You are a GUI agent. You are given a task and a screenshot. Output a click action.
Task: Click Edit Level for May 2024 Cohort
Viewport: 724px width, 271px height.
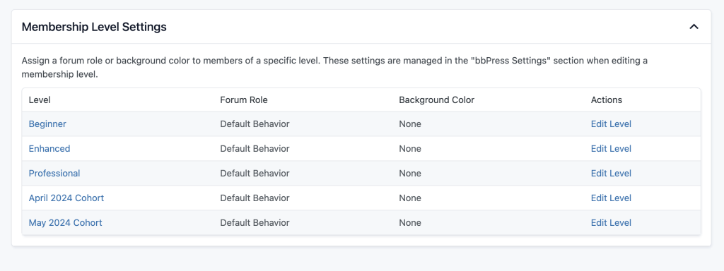pos(611,222)
